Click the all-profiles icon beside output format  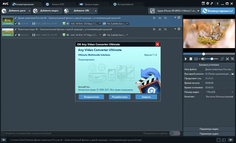152,11
